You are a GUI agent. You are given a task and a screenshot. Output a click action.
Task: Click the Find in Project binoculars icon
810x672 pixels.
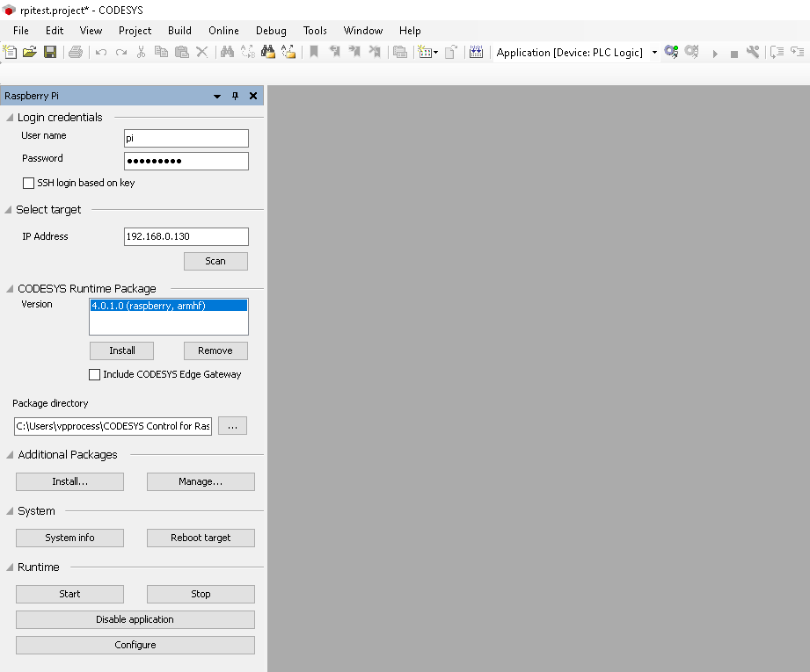point(268,52)
